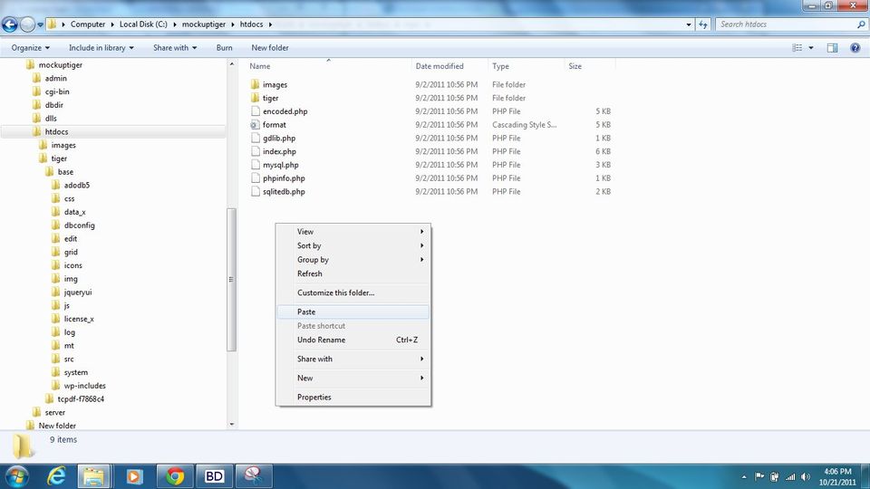Launch Internet Explorer from the taskbar
The image size is (870, 489).
point(56,475)
